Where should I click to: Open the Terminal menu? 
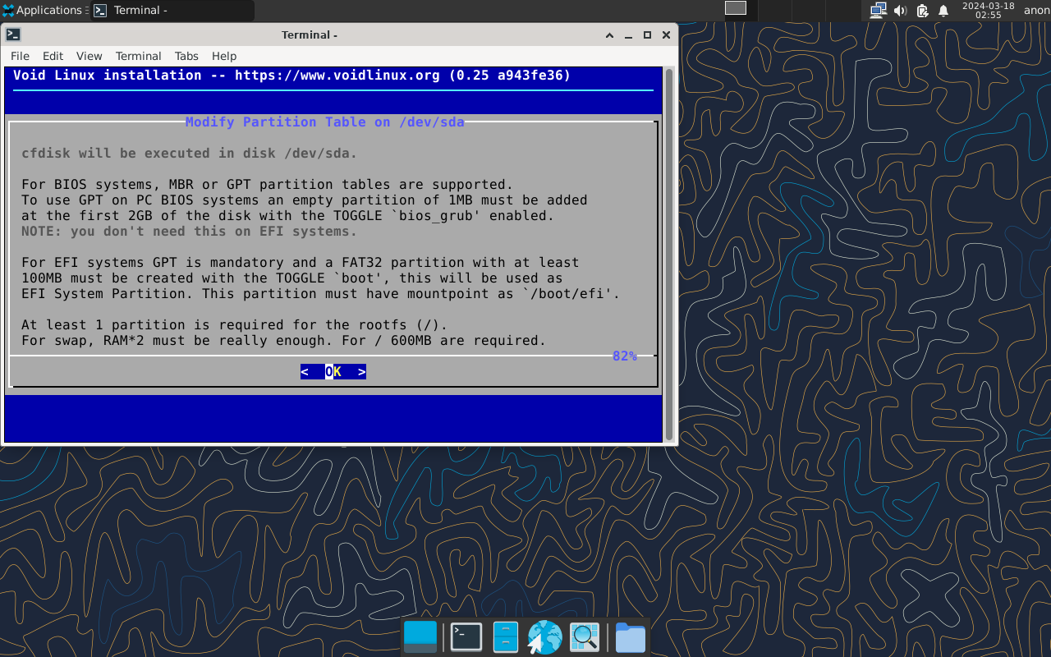pyautogui.click(x=138, y=56)
